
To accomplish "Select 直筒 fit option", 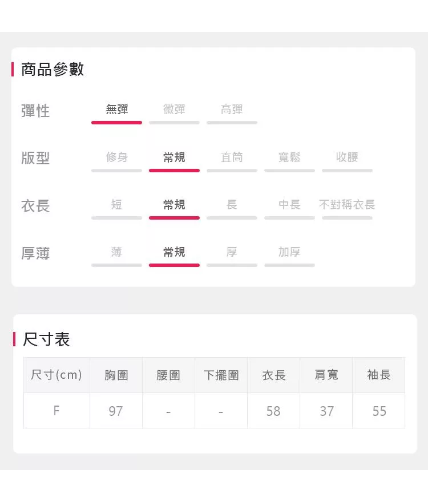I will [x=232, y=157].
